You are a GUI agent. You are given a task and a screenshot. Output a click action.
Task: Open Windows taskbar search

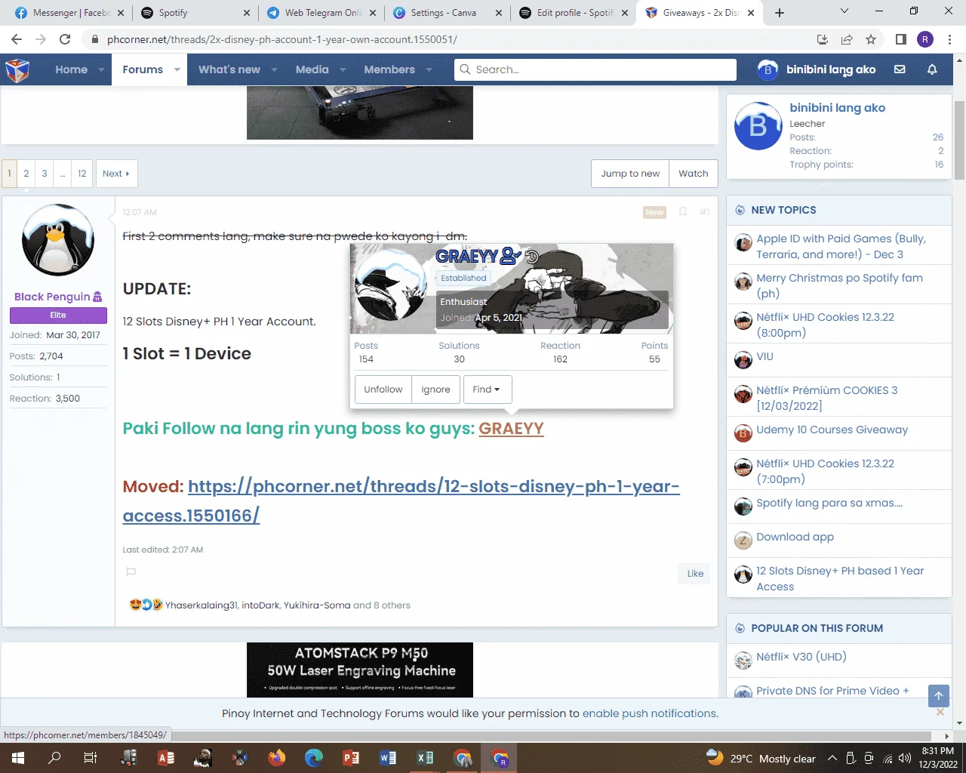tap(54, 758)
